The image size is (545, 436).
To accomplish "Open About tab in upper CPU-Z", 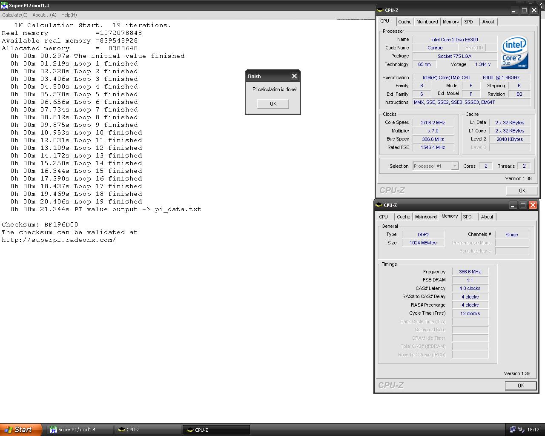I will click(488, 22).
